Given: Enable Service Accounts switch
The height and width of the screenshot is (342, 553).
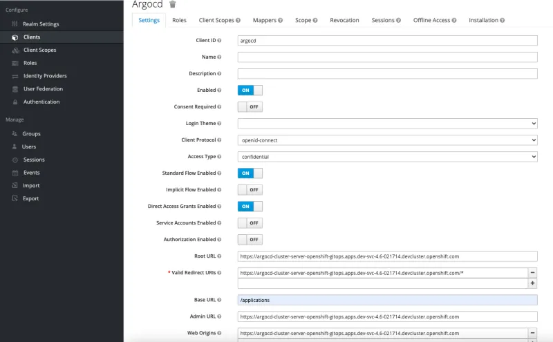Looking at the screenshot, I should 250,223.
